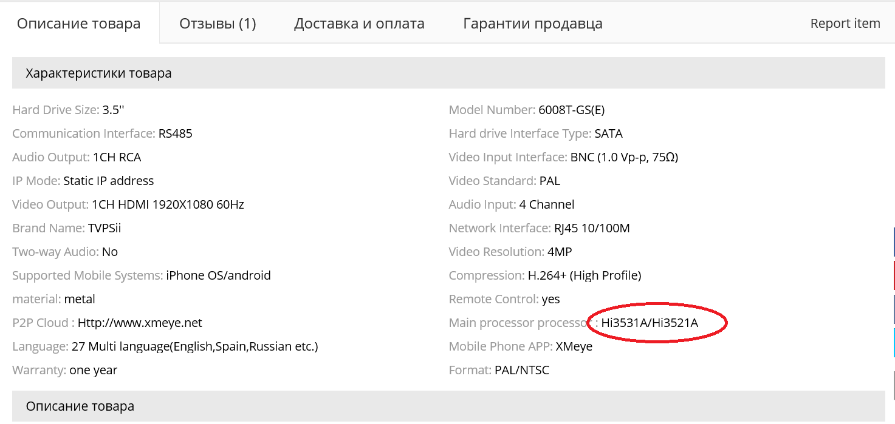Click the BNC video input interface value
Image resolution: width=895 pixels, height=424 pixels.
pos(624,157)
